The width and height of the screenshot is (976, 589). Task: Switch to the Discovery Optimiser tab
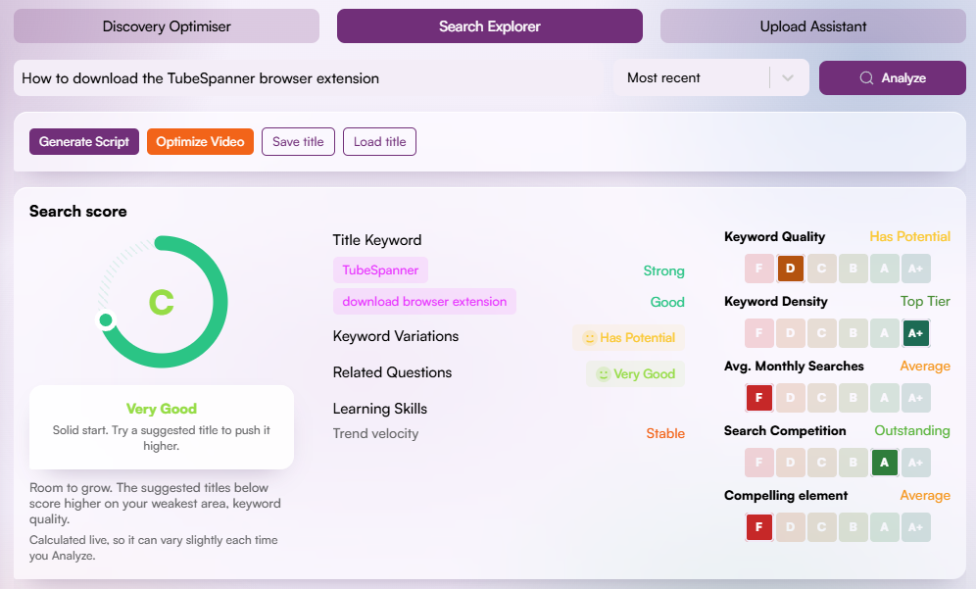167,26
